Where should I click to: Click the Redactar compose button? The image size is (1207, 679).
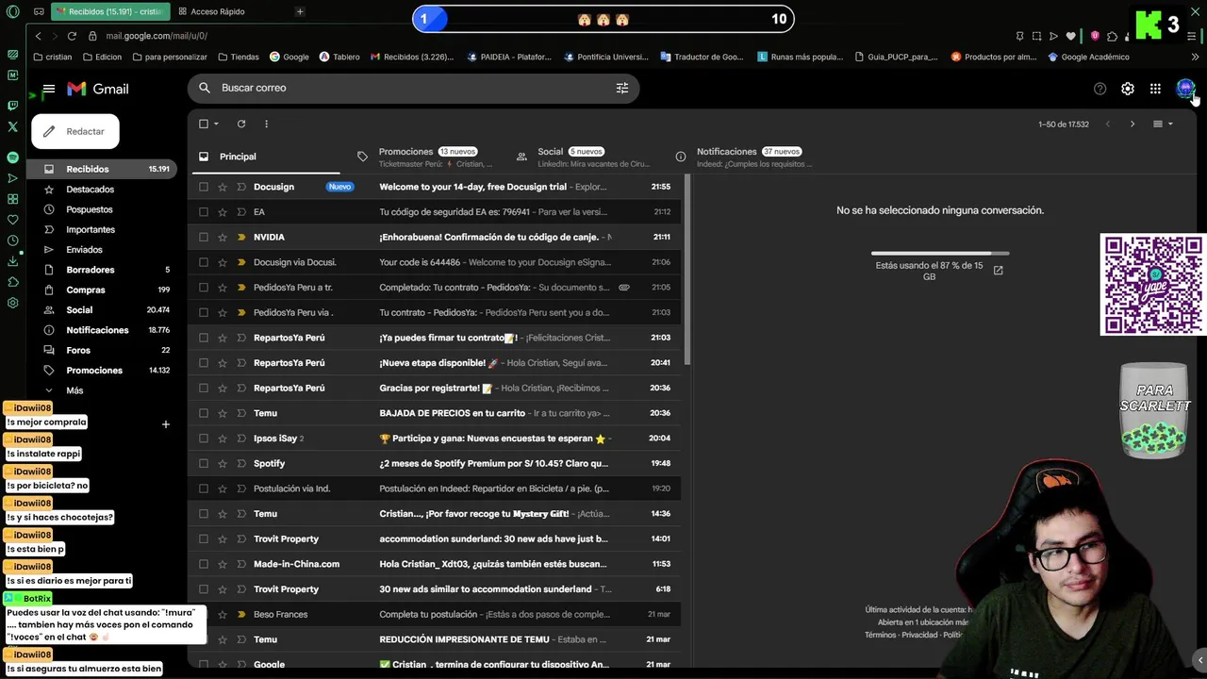tap(75, 131)
